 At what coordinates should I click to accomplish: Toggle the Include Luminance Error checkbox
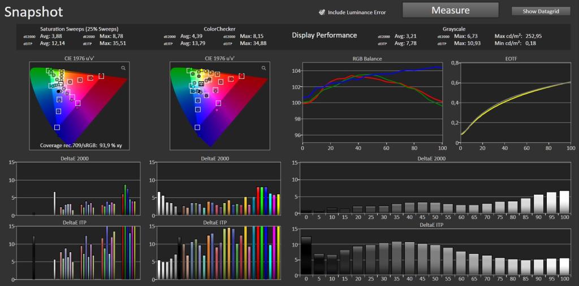coord(322,12)
